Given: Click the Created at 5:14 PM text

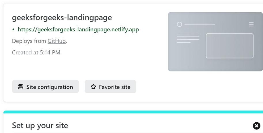Looking at the screenshot, I should pos(37,52).
